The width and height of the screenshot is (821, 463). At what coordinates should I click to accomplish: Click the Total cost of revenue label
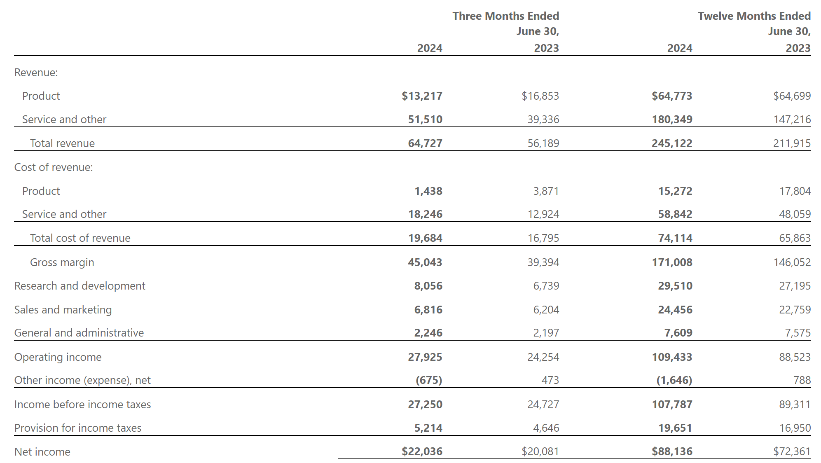[x=80, y=238]
